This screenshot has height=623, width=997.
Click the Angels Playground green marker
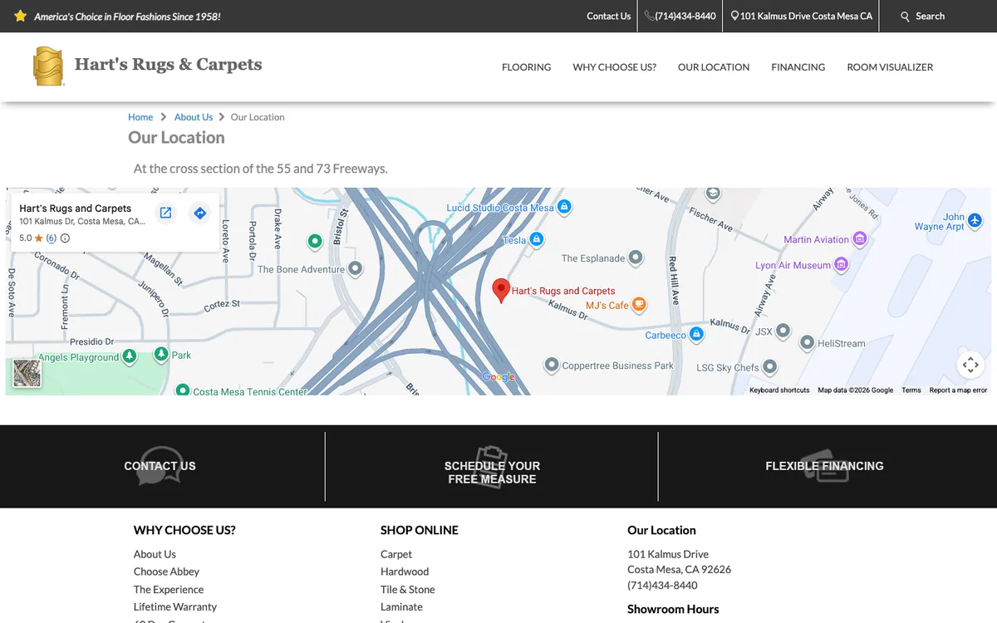click(129, 356)
